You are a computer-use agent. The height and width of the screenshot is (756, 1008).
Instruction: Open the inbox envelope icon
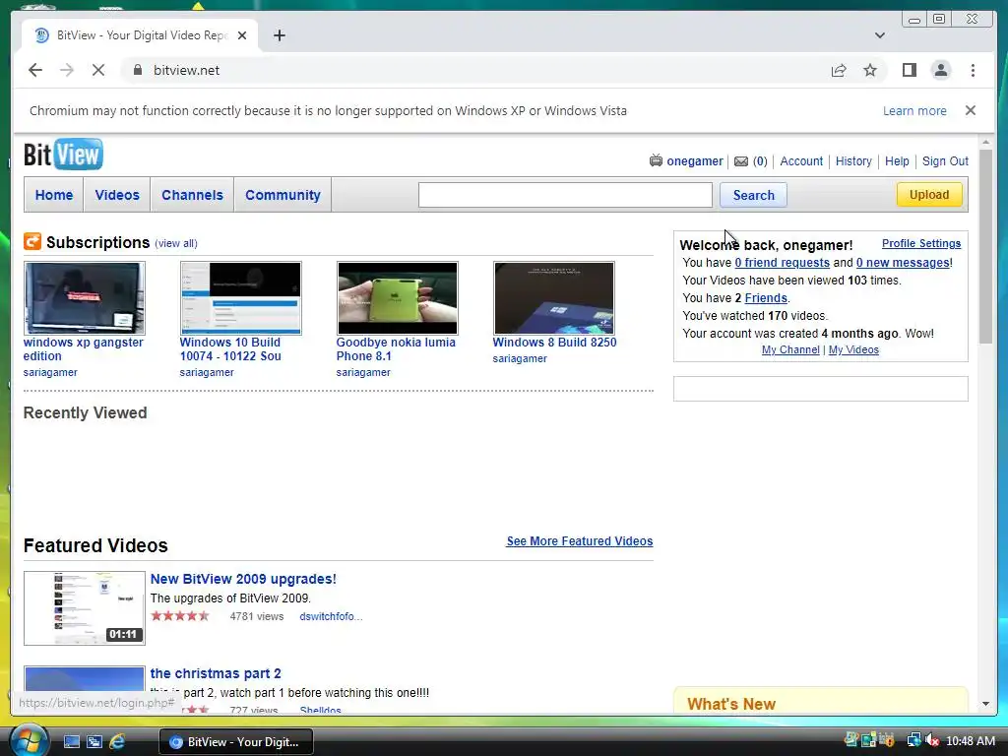[x=740, y=161]
